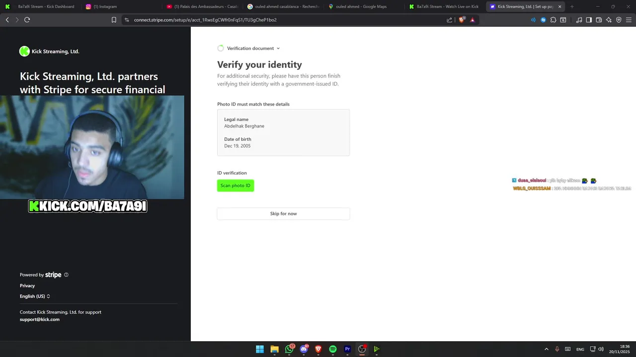Click support@kick.com email link

40,319
